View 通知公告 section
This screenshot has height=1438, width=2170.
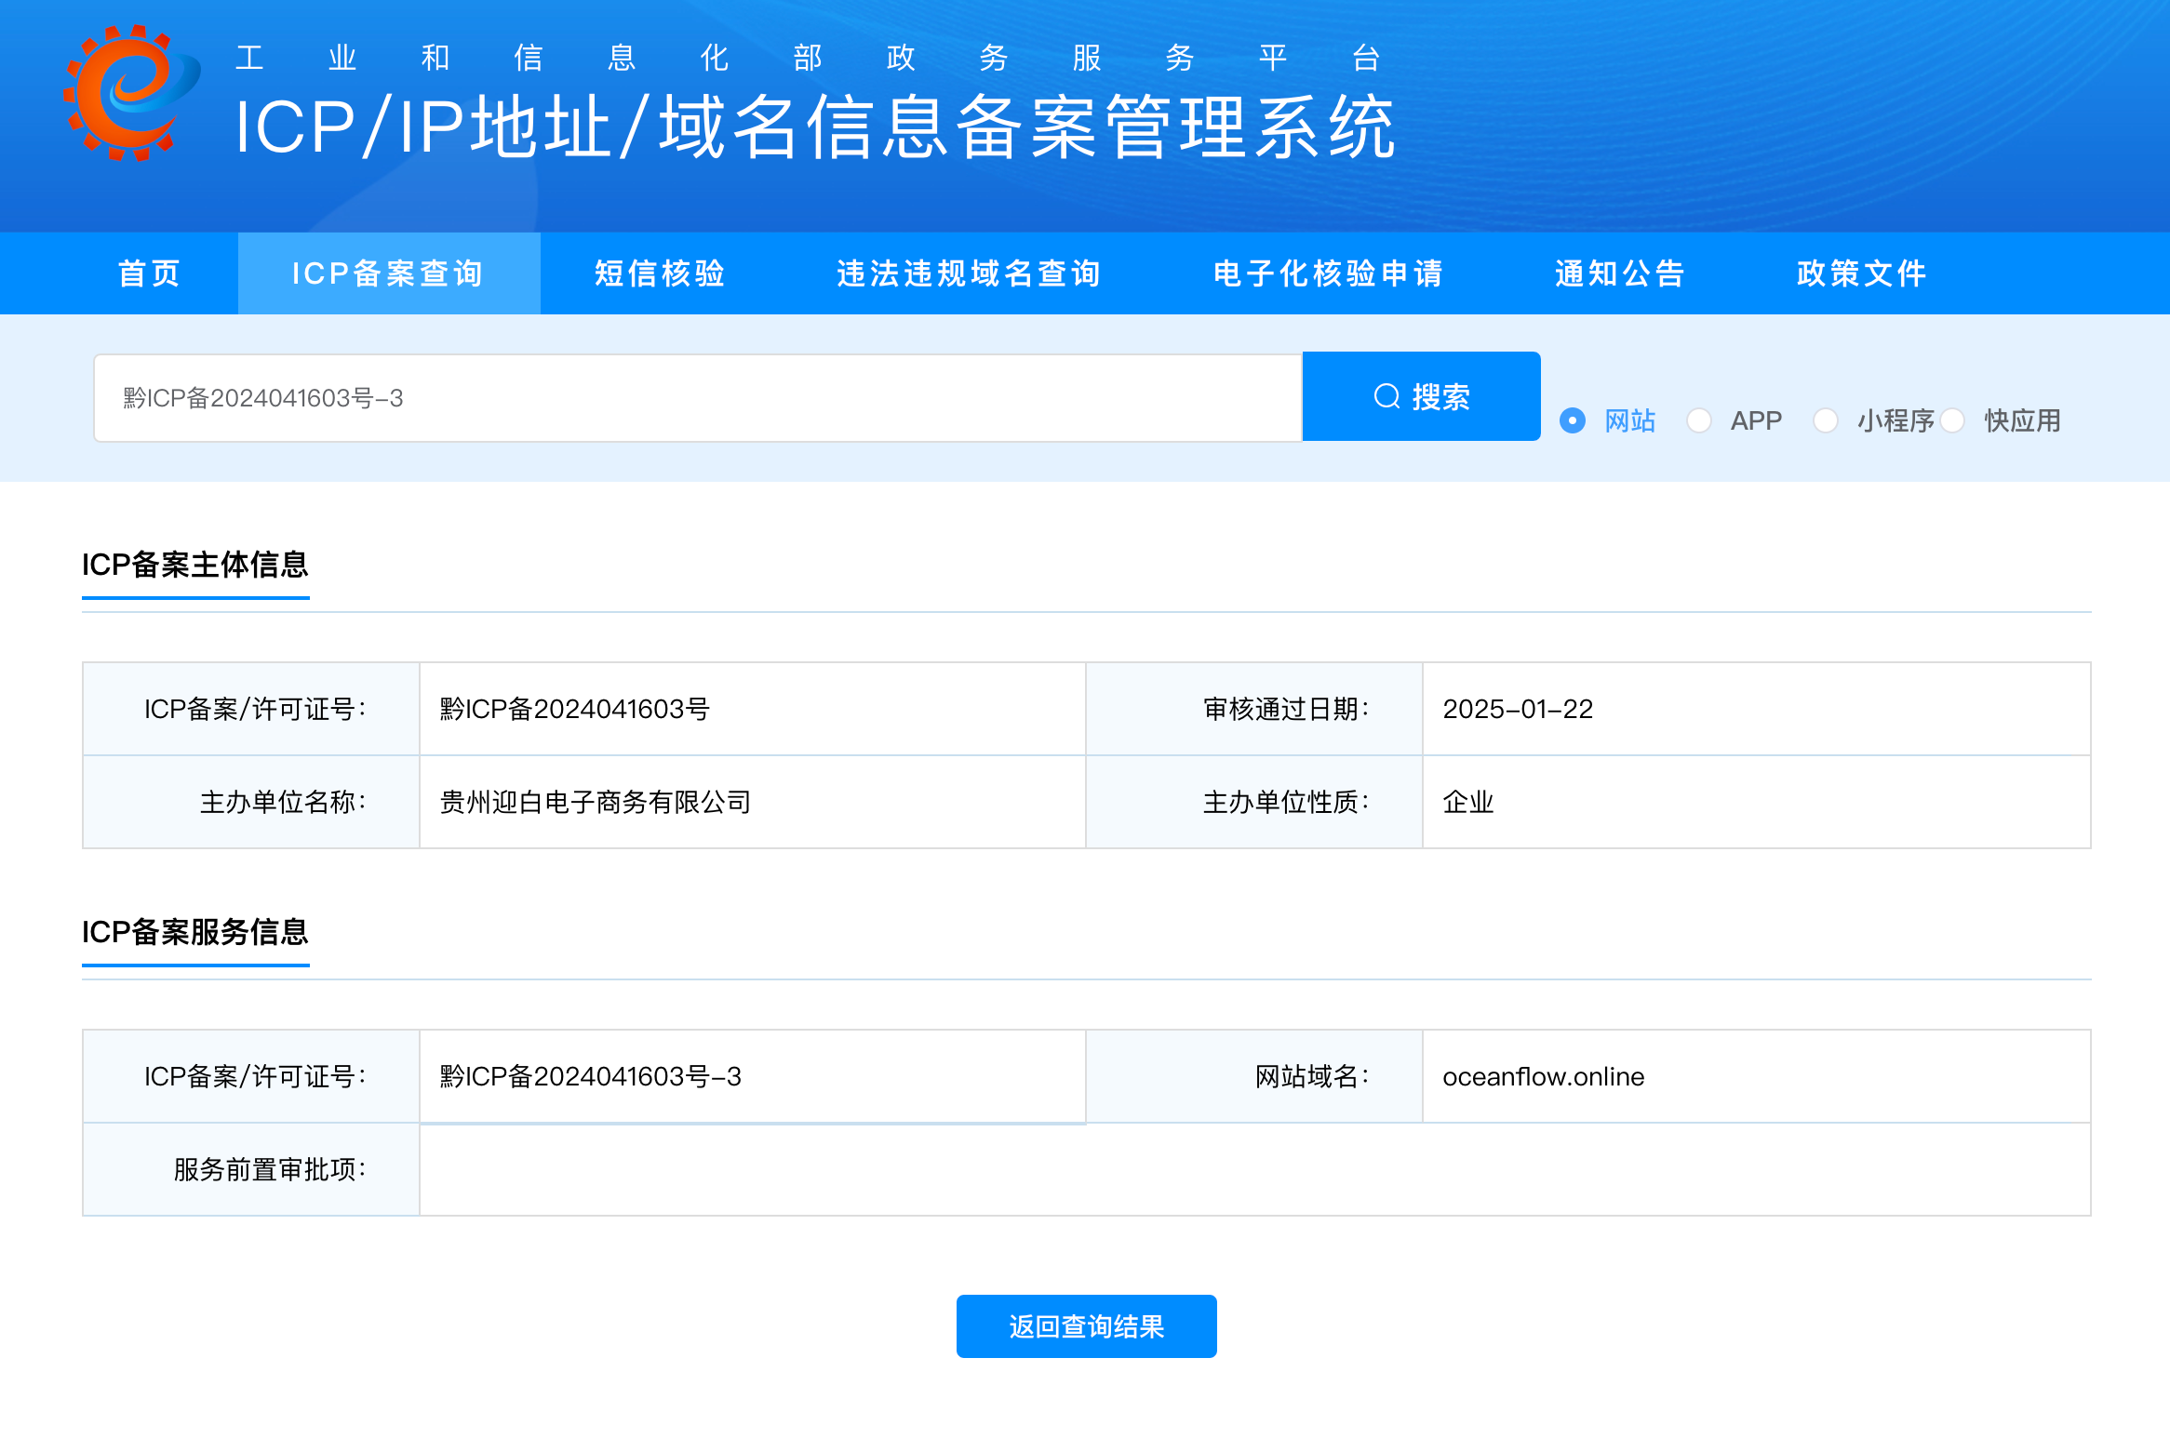(x=1620, y=273)
